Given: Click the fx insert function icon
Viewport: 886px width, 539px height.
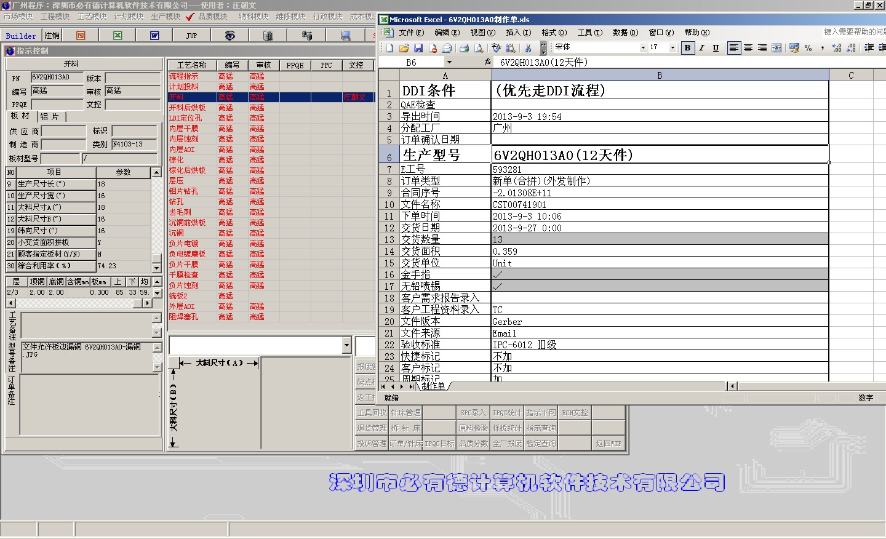Looking at the screenshot, I should 488,62.
